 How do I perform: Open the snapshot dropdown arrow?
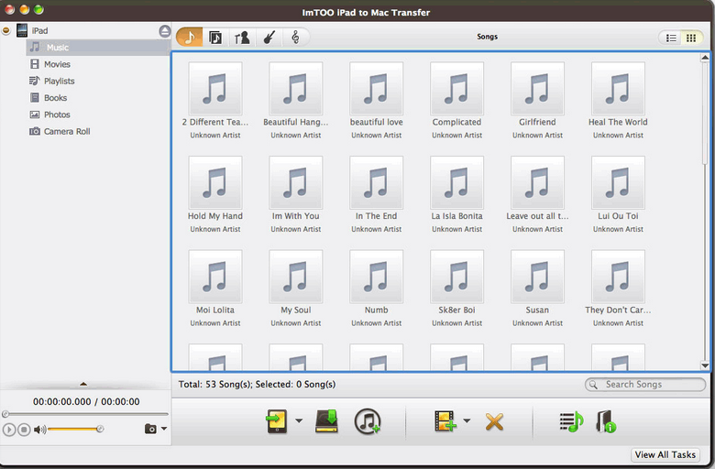click(164, 429)
